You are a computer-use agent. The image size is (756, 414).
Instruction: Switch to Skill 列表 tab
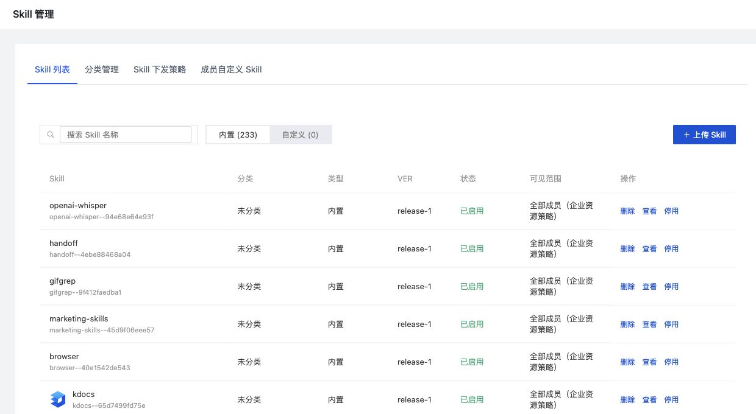52,69
